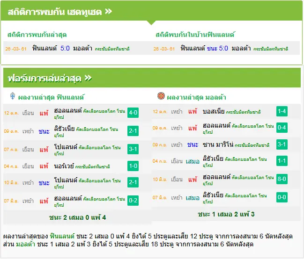Click ลิธัวเนีย team in Malta's 04 ก.ย. row
The height and width of the screenshot is (259, 304).
click(213, 158)
